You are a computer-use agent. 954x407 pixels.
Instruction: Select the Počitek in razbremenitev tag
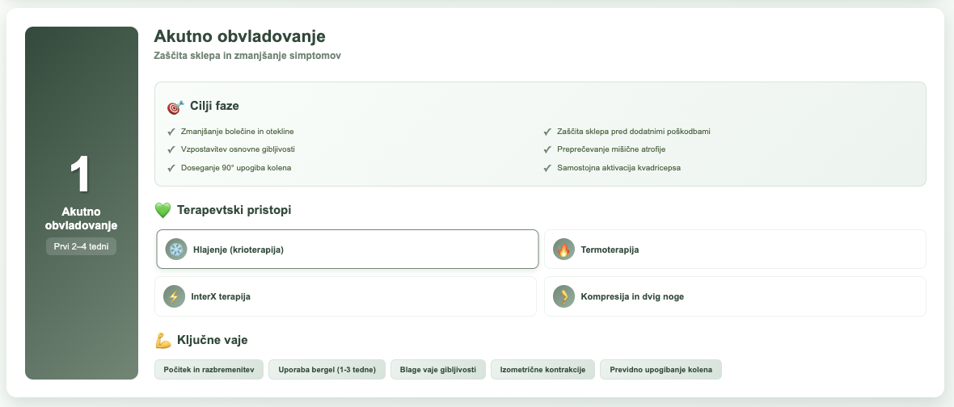tap(209, 369)
